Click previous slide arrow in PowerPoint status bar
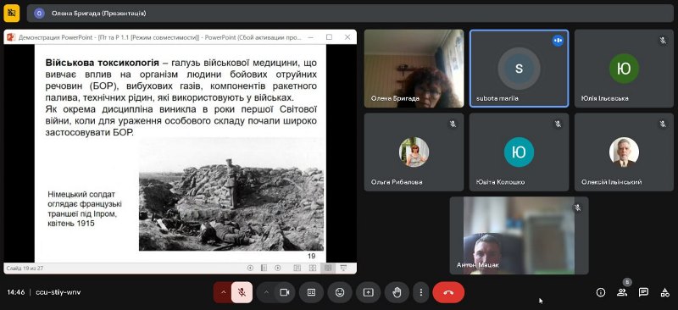The width and height of the screenshot is (678, 310). [x=250, y=268]
